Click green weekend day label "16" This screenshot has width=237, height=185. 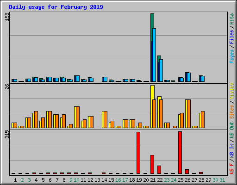click(118, 180)
